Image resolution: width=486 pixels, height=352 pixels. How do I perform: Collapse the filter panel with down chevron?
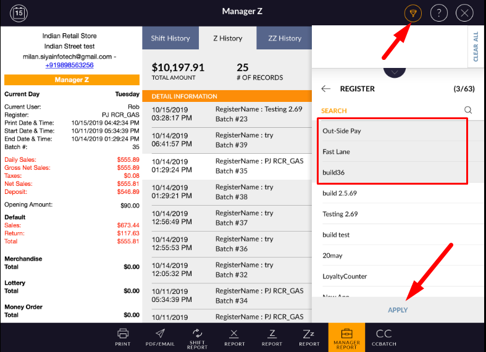click(394, 70)
